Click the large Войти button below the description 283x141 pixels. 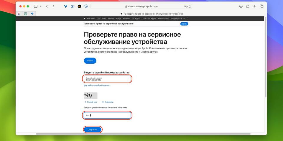click(90, 61)
